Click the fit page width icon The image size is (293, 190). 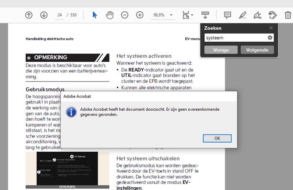point(186,15)
